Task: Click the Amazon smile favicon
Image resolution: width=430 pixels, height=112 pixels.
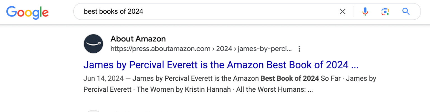Action: click(x=94, y=44)
